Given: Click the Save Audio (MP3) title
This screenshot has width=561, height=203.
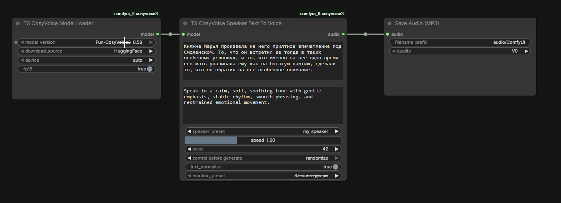Looking at the screenshot, I should pos(417,23).
